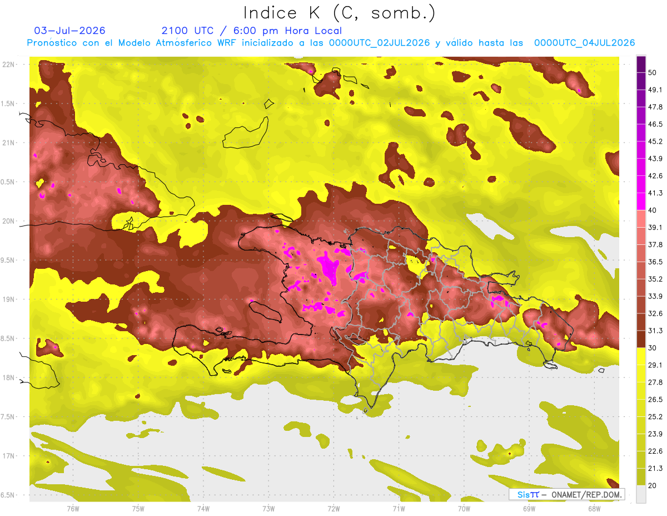Click the longitude label "76W"

pos(73,508)
